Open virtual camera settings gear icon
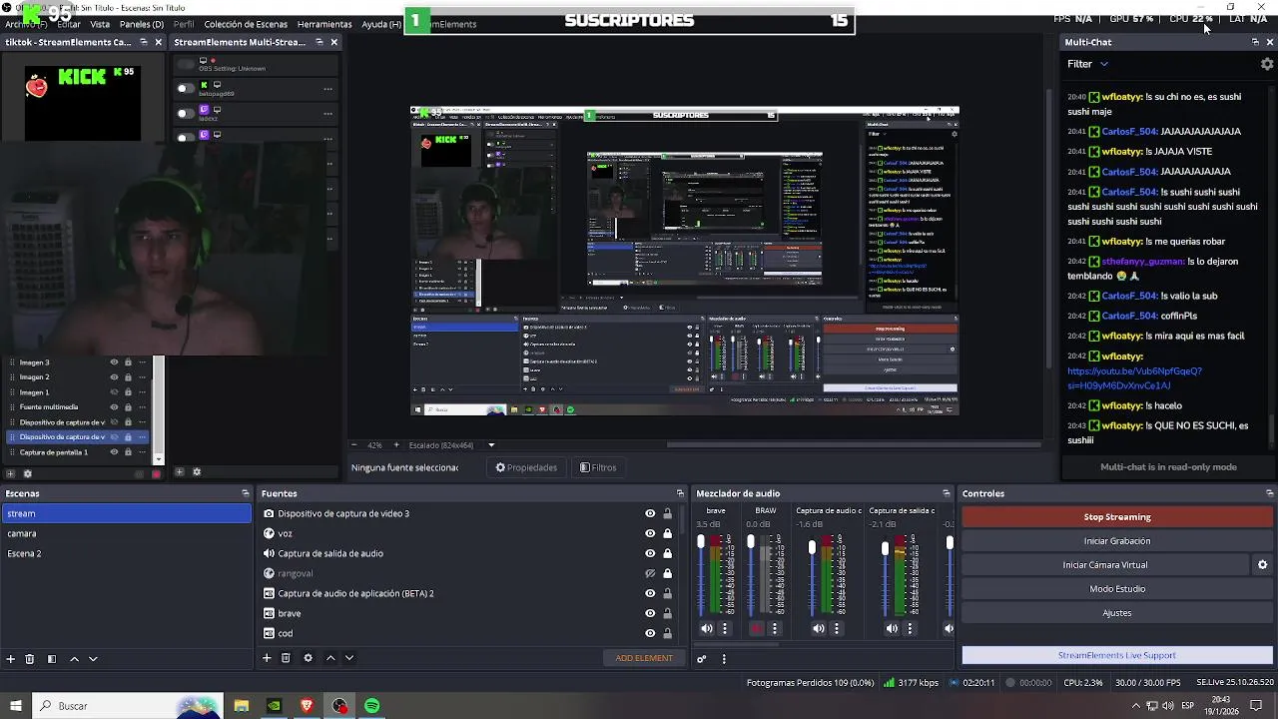1278x719 pixels. coord(1262,565)
